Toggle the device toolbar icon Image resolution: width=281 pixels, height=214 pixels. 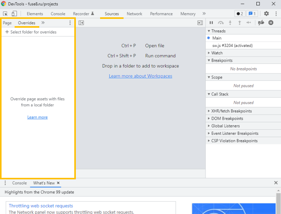click(14, 14)
